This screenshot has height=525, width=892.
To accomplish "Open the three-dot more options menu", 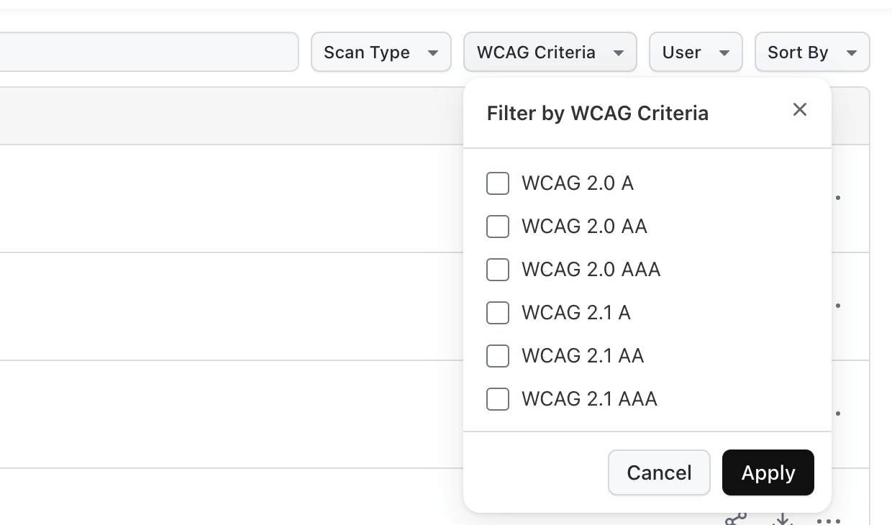I will [x=829, y=521].
